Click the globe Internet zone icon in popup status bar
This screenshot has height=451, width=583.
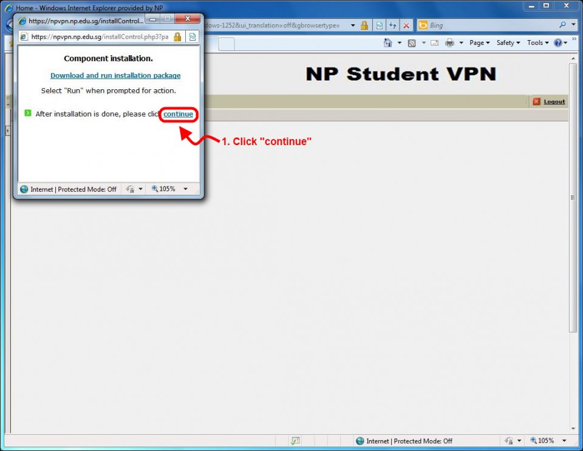24,189
